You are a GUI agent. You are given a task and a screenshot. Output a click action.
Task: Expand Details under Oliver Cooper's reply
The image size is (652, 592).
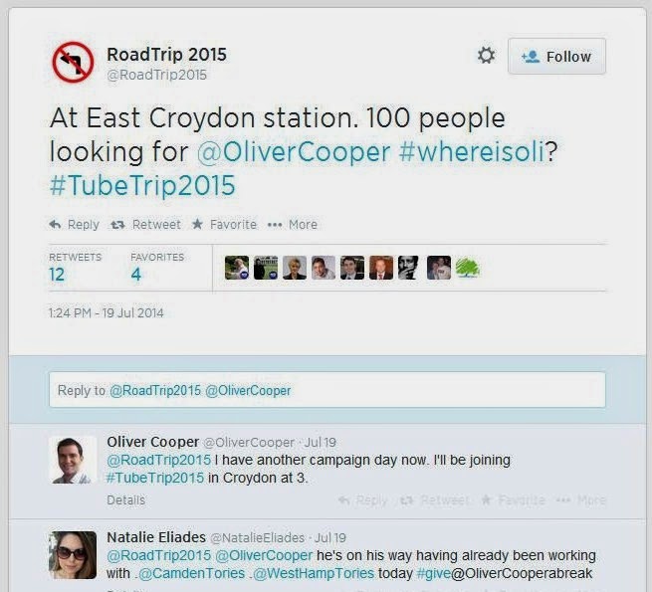[x=125, y=499]
